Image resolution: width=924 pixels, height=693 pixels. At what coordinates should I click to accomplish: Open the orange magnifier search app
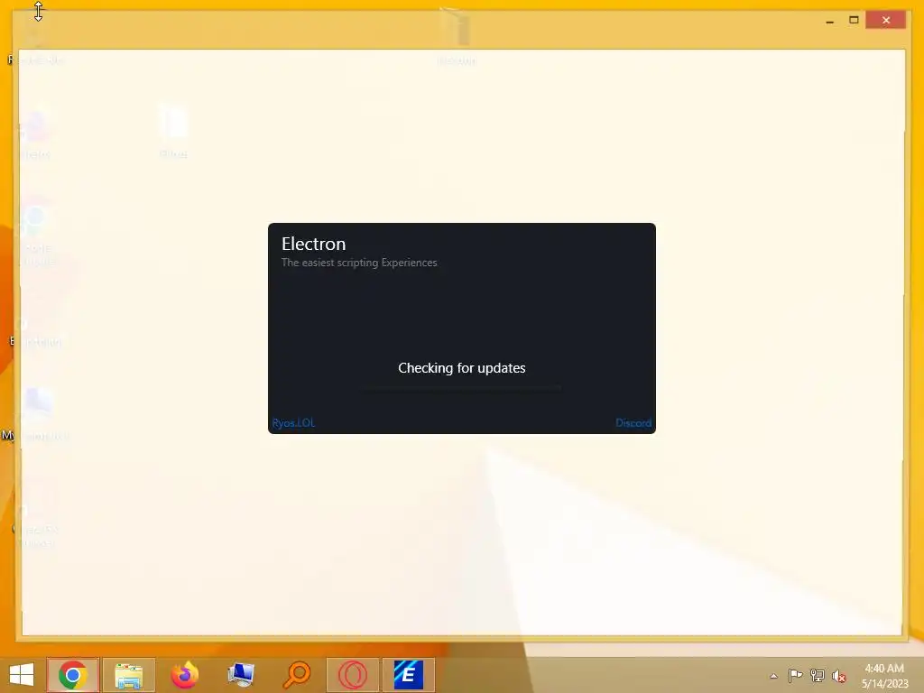click(297, 675)
